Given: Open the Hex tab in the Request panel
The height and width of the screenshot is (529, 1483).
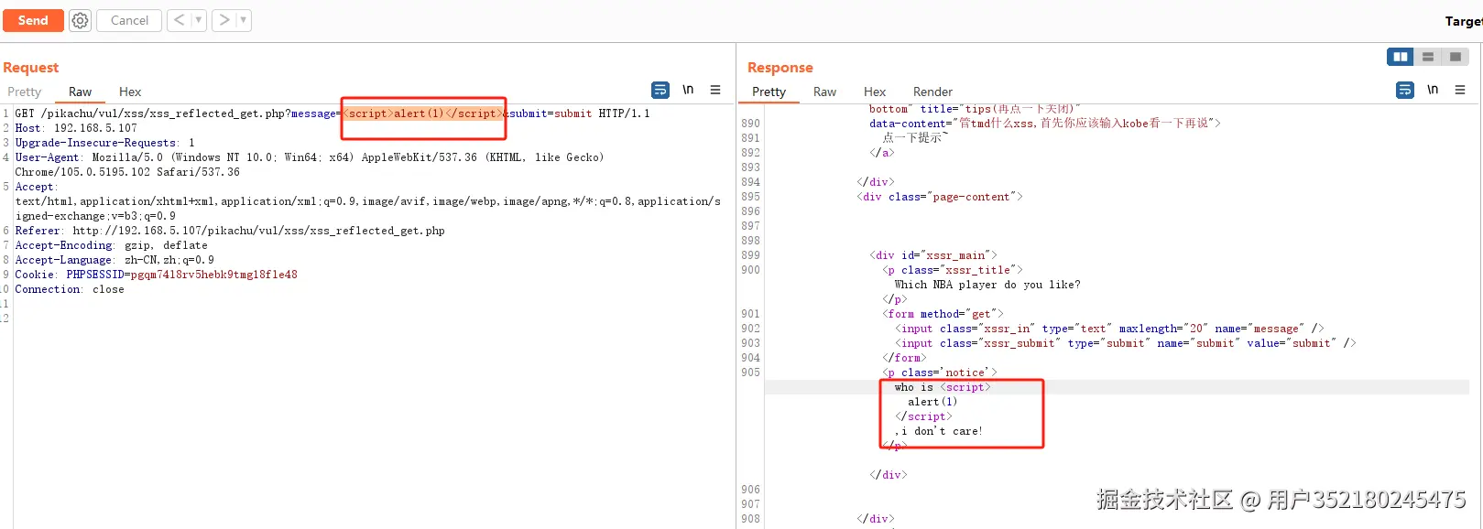Looking at the screenshot, I should click(x=130, y=92).
